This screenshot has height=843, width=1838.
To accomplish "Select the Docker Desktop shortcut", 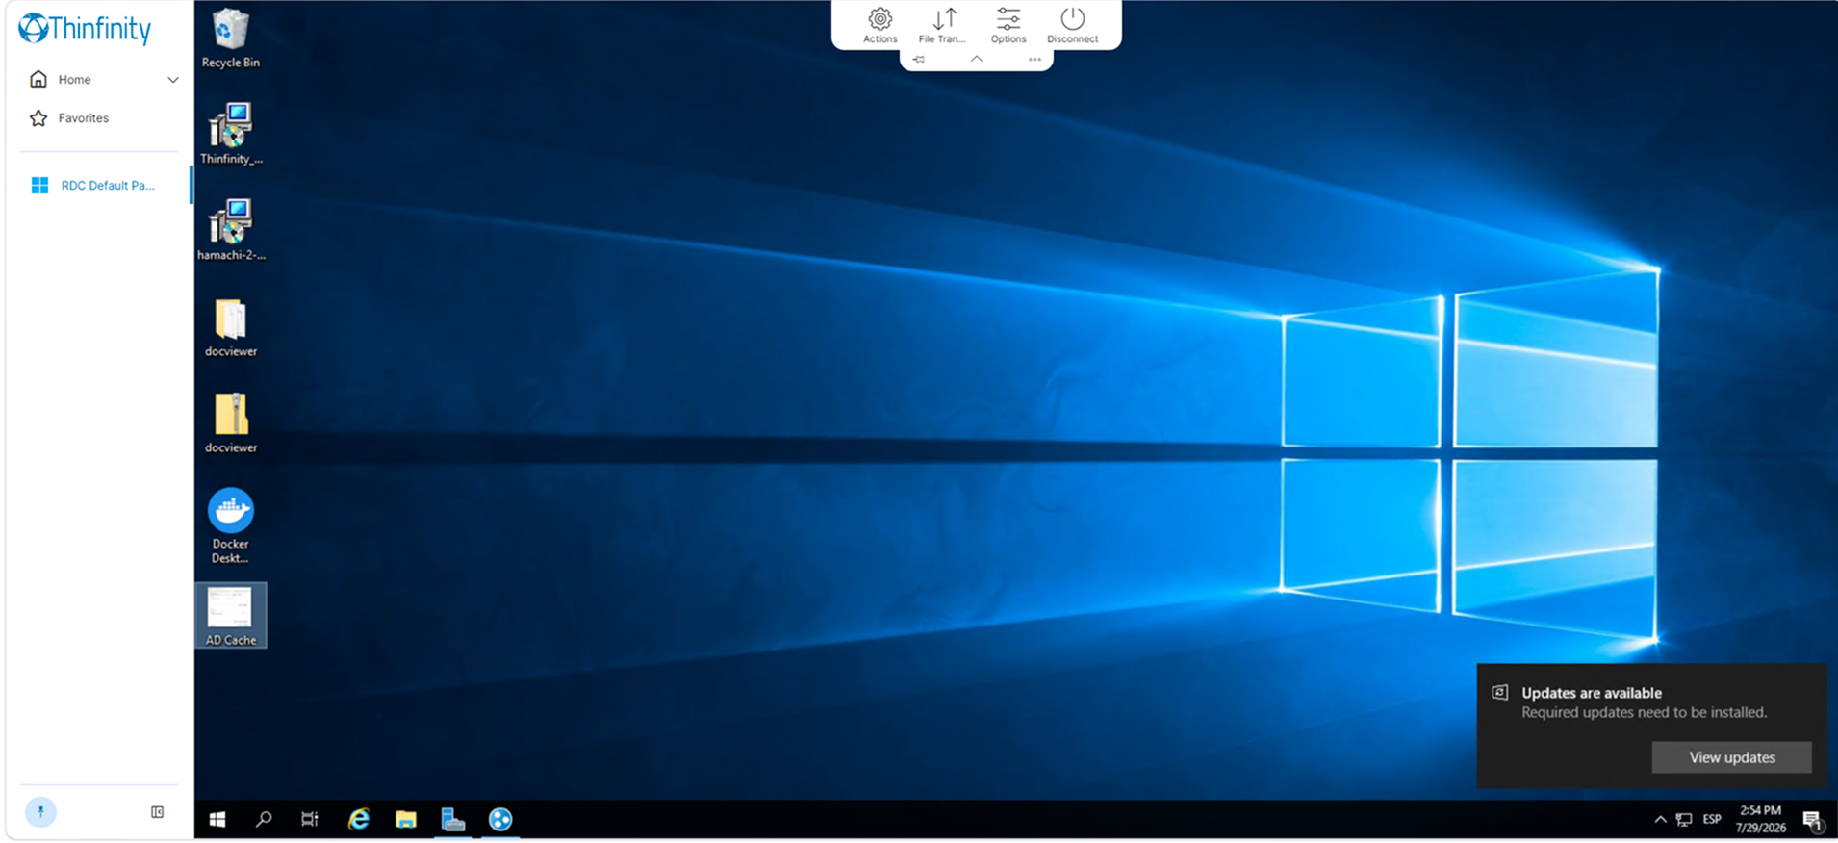I will tap(231, 525).
